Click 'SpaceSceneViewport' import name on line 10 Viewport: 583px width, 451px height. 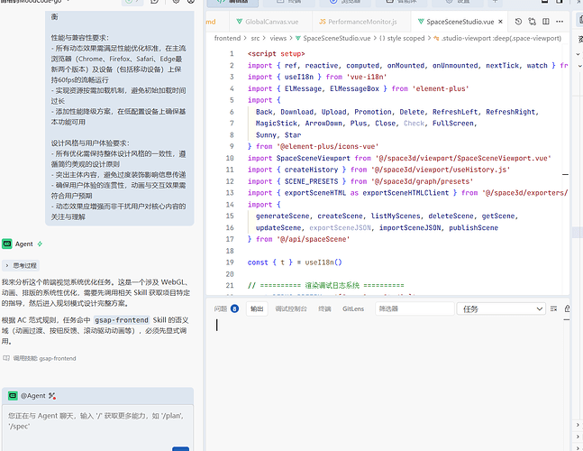click(313, 158)
